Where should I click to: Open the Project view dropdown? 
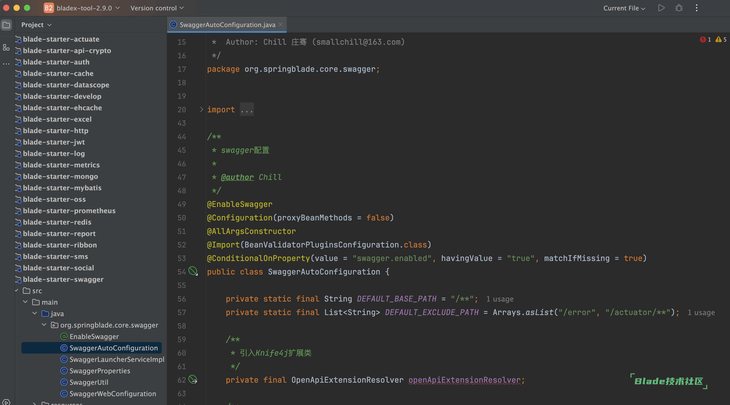36,25
